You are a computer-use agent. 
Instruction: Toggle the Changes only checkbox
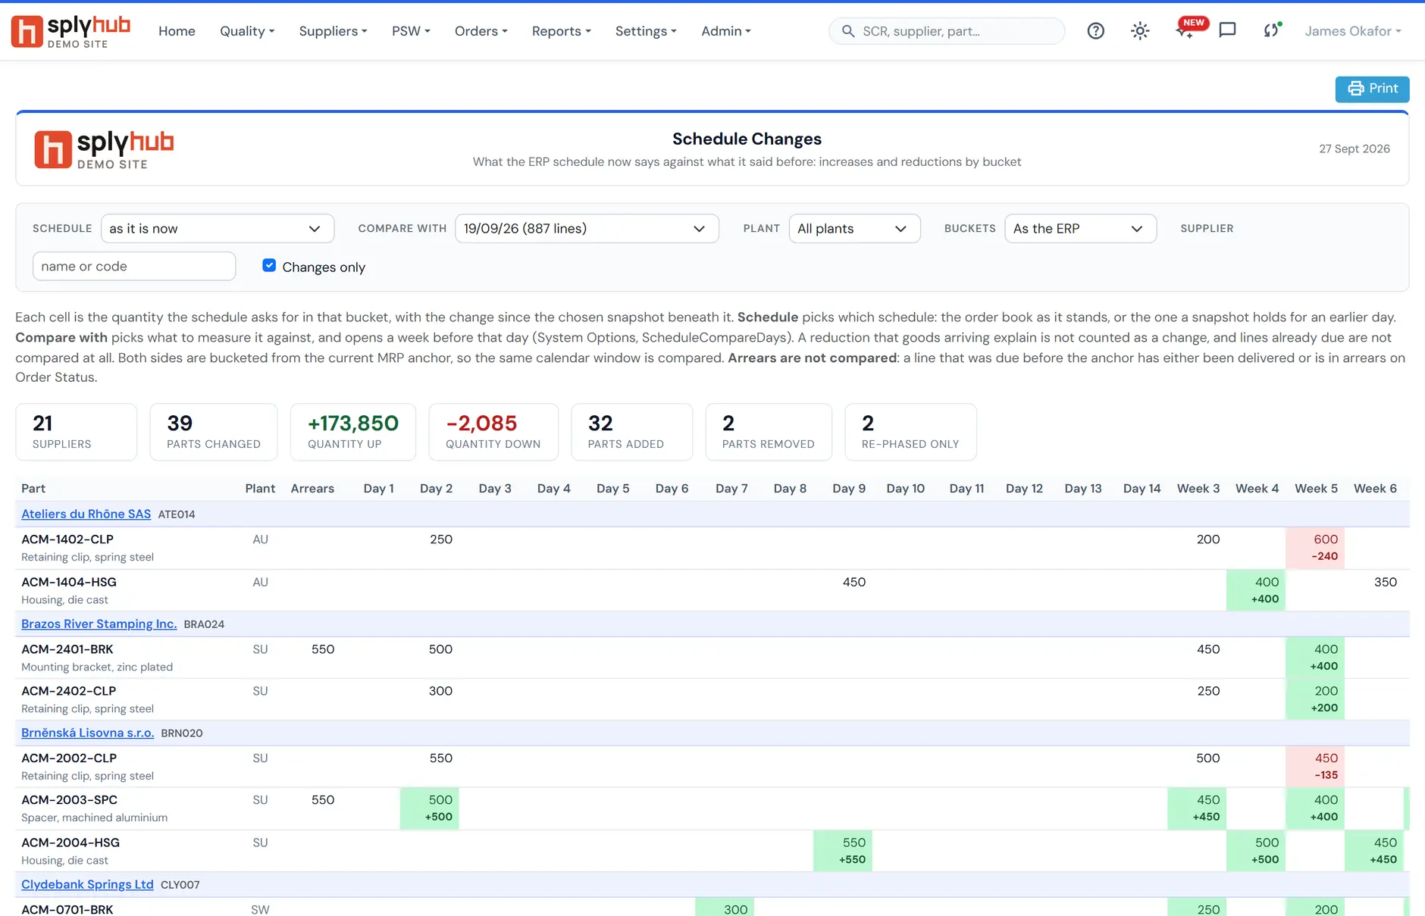click(x=269, y=265)
